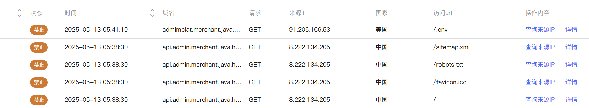589x108 pixels.
Task: Open 详情 for the /robots.txt request
Action: pos(571,65)
